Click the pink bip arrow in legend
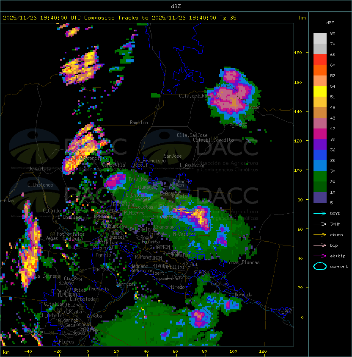 pyautogui.click(x=320, y=245)
